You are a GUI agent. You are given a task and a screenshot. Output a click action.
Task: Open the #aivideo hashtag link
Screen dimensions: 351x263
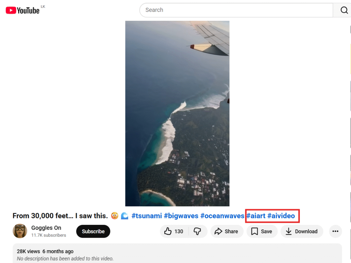pos(281,216)
